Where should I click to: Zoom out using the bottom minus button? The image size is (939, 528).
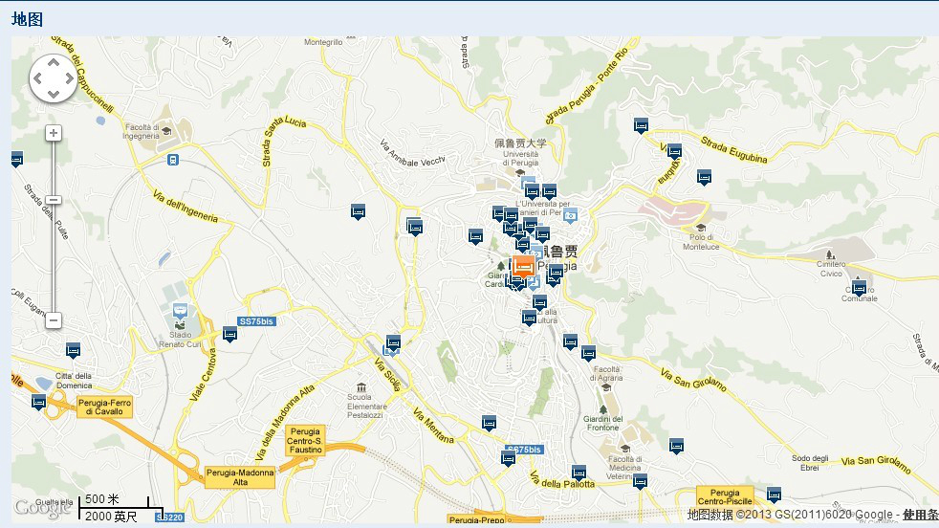[x=54, y=320]
